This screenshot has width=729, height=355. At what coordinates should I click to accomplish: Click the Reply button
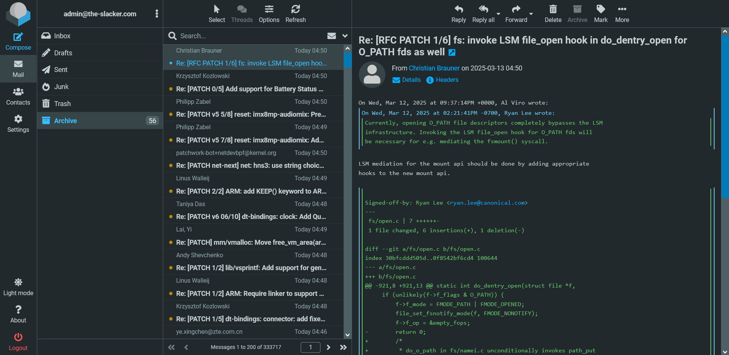point(459,14)
